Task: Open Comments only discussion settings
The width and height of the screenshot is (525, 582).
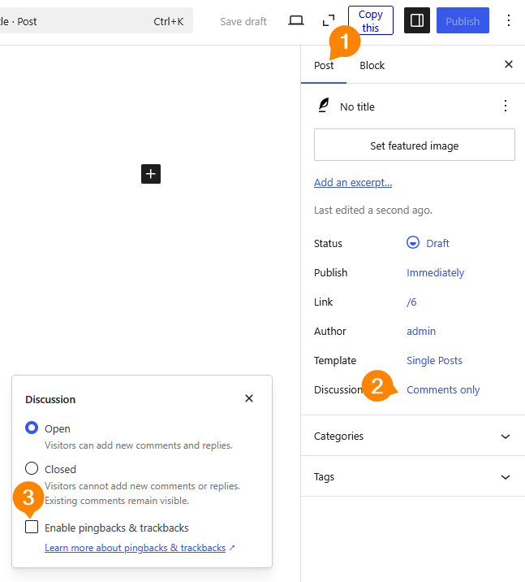Action: coord(443,389)
